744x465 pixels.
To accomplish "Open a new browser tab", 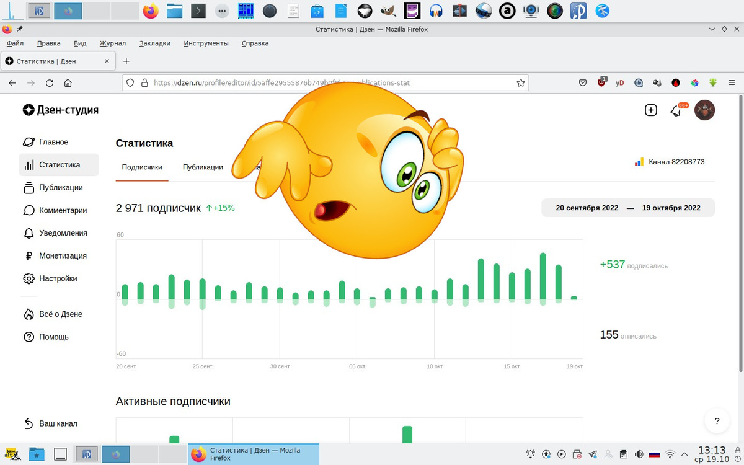I will (126, 61).
